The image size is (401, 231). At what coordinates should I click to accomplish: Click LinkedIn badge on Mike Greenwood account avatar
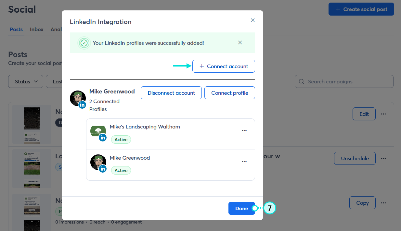coord(82,105)
